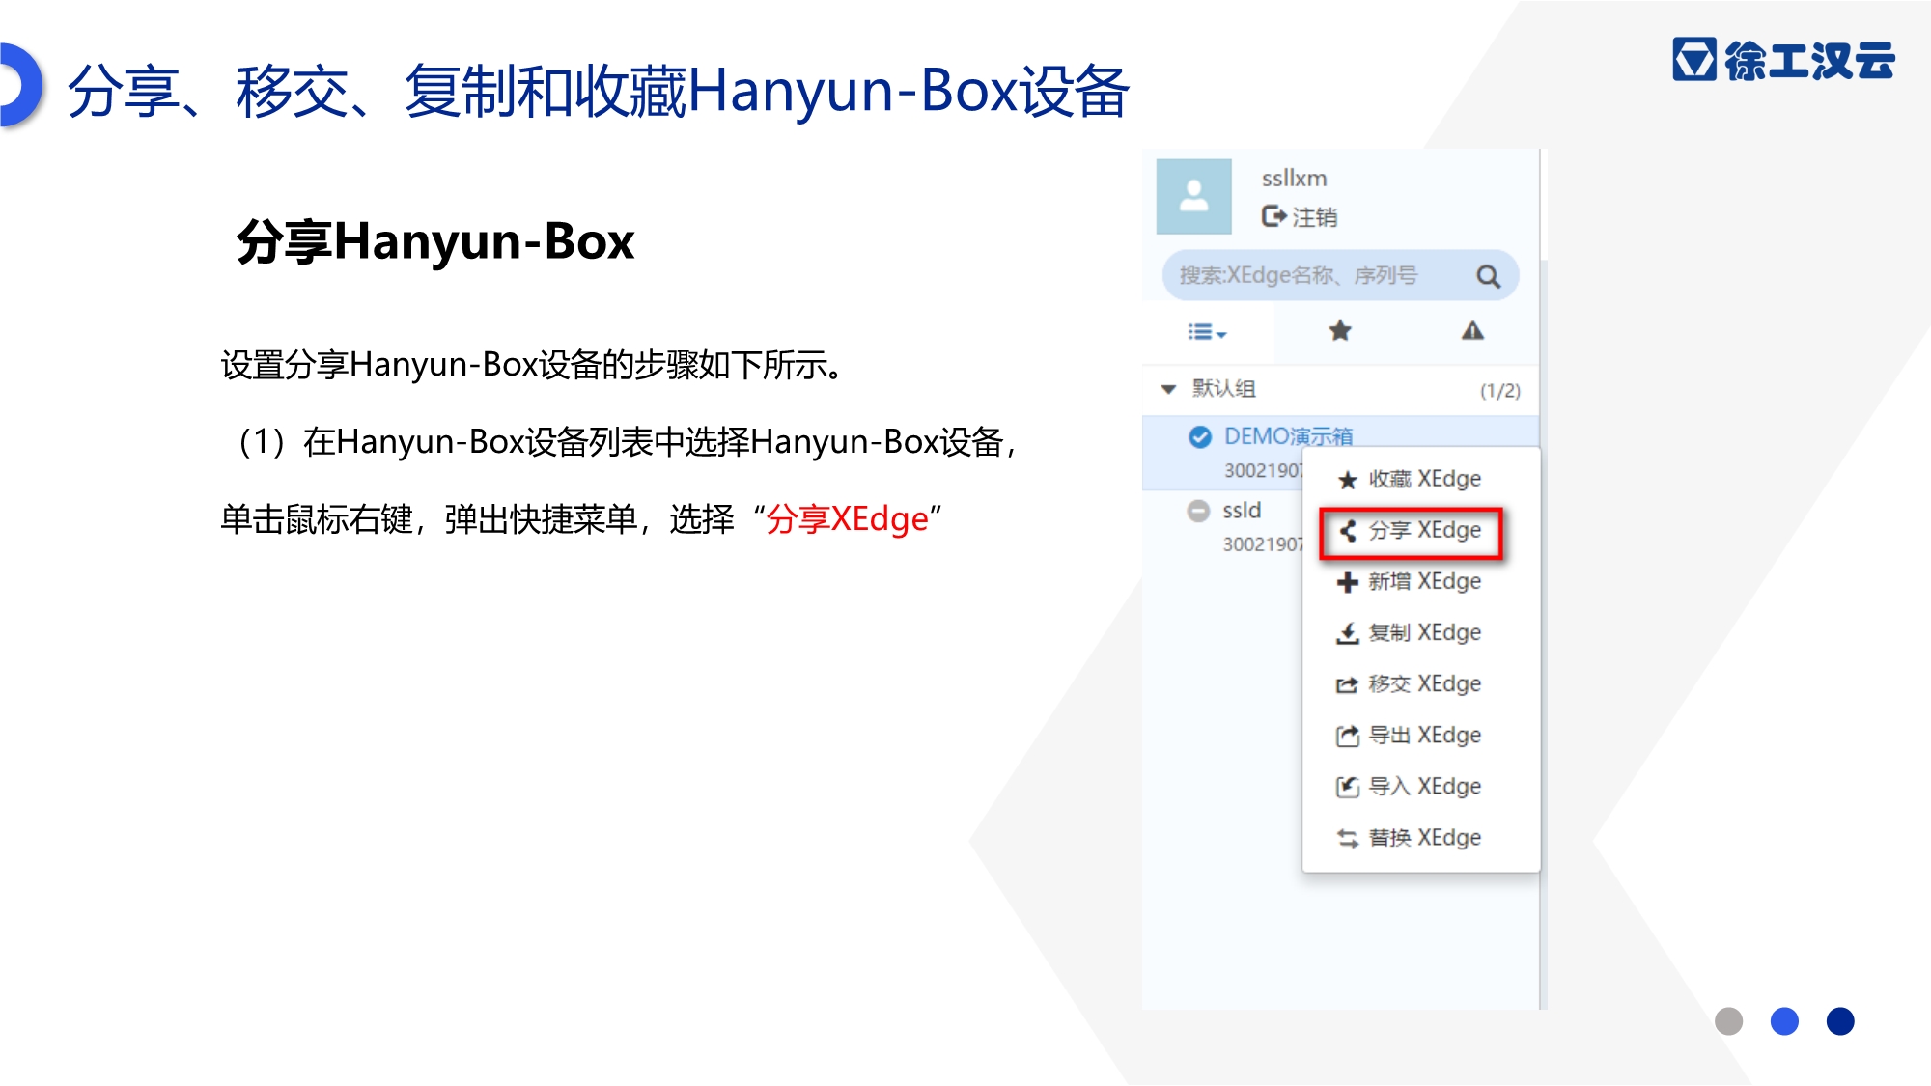Click the dark blue pagination dot
Image resolution: width=1931 pixels, height=1086 pixels.
click(x=1840, y=1021)
